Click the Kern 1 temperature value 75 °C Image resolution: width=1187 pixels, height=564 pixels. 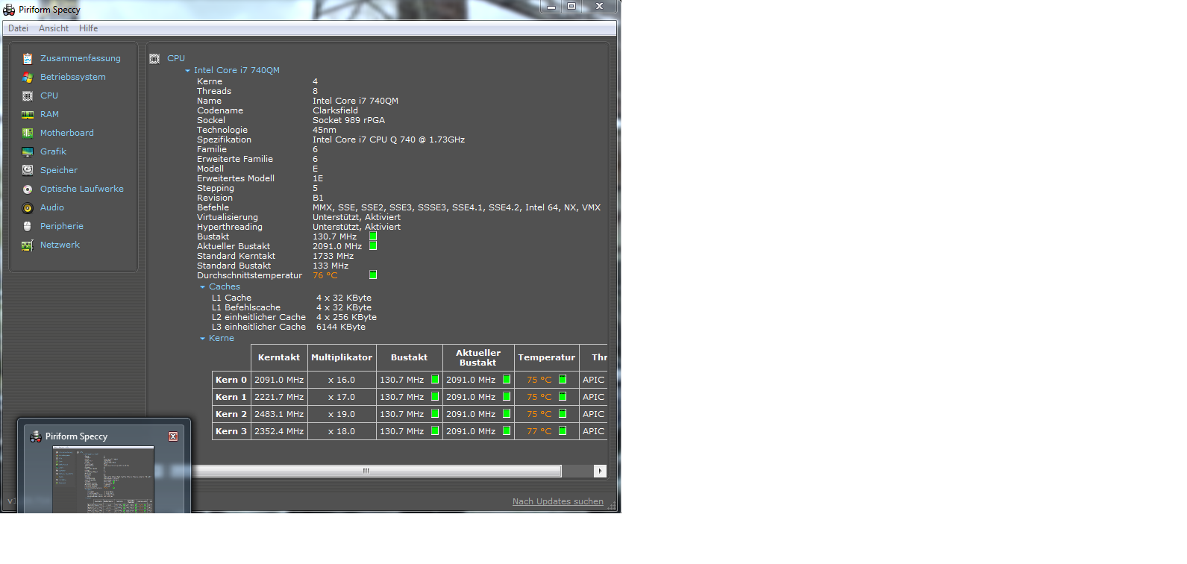click(x=539, y=397)
